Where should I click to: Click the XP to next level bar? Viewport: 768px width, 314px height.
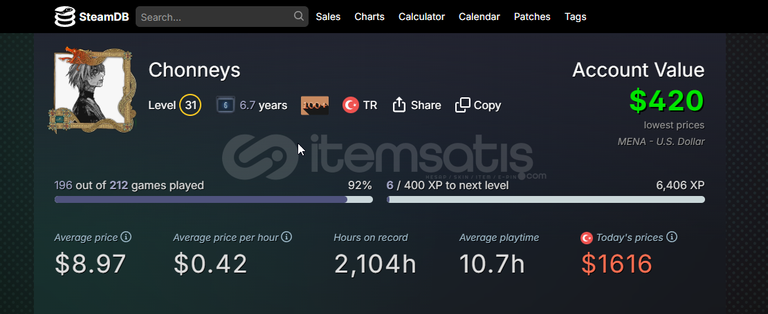pos(546,199)
